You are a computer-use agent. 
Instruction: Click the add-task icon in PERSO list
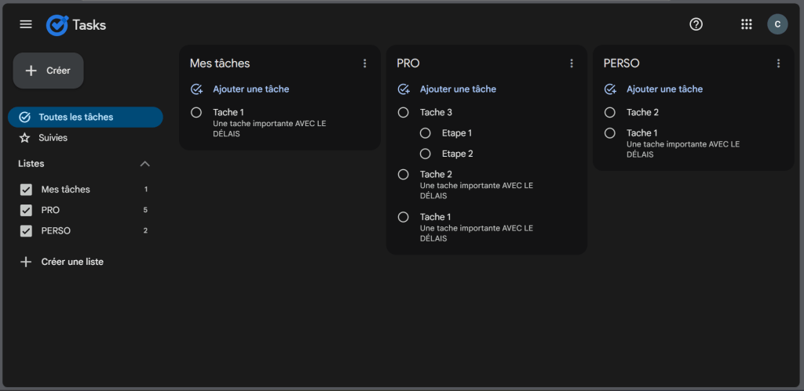(610, 89)
